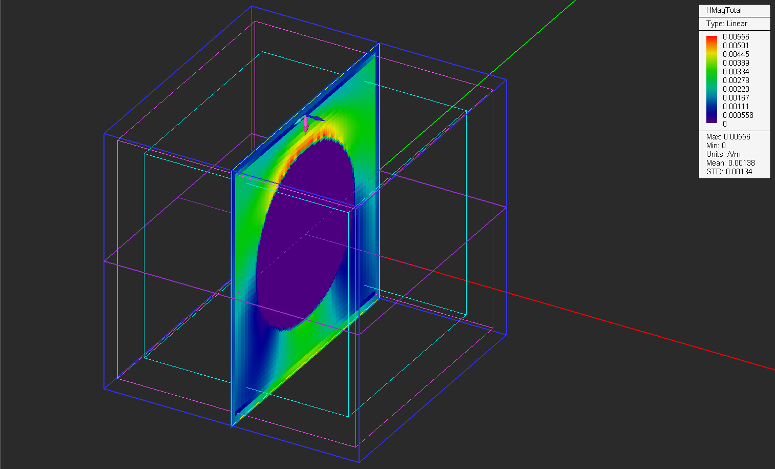Click the 0.00278 scale value
Image resolution: width=775 pixels, height=469 pixels.
pyautogui.click(x=736, y=80)
